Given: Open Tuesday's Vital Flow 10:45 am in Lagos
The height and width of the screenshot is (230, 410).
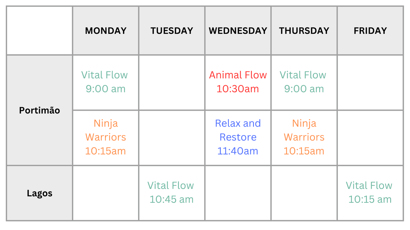Looking at the screenshot, I should pos(171,193).
